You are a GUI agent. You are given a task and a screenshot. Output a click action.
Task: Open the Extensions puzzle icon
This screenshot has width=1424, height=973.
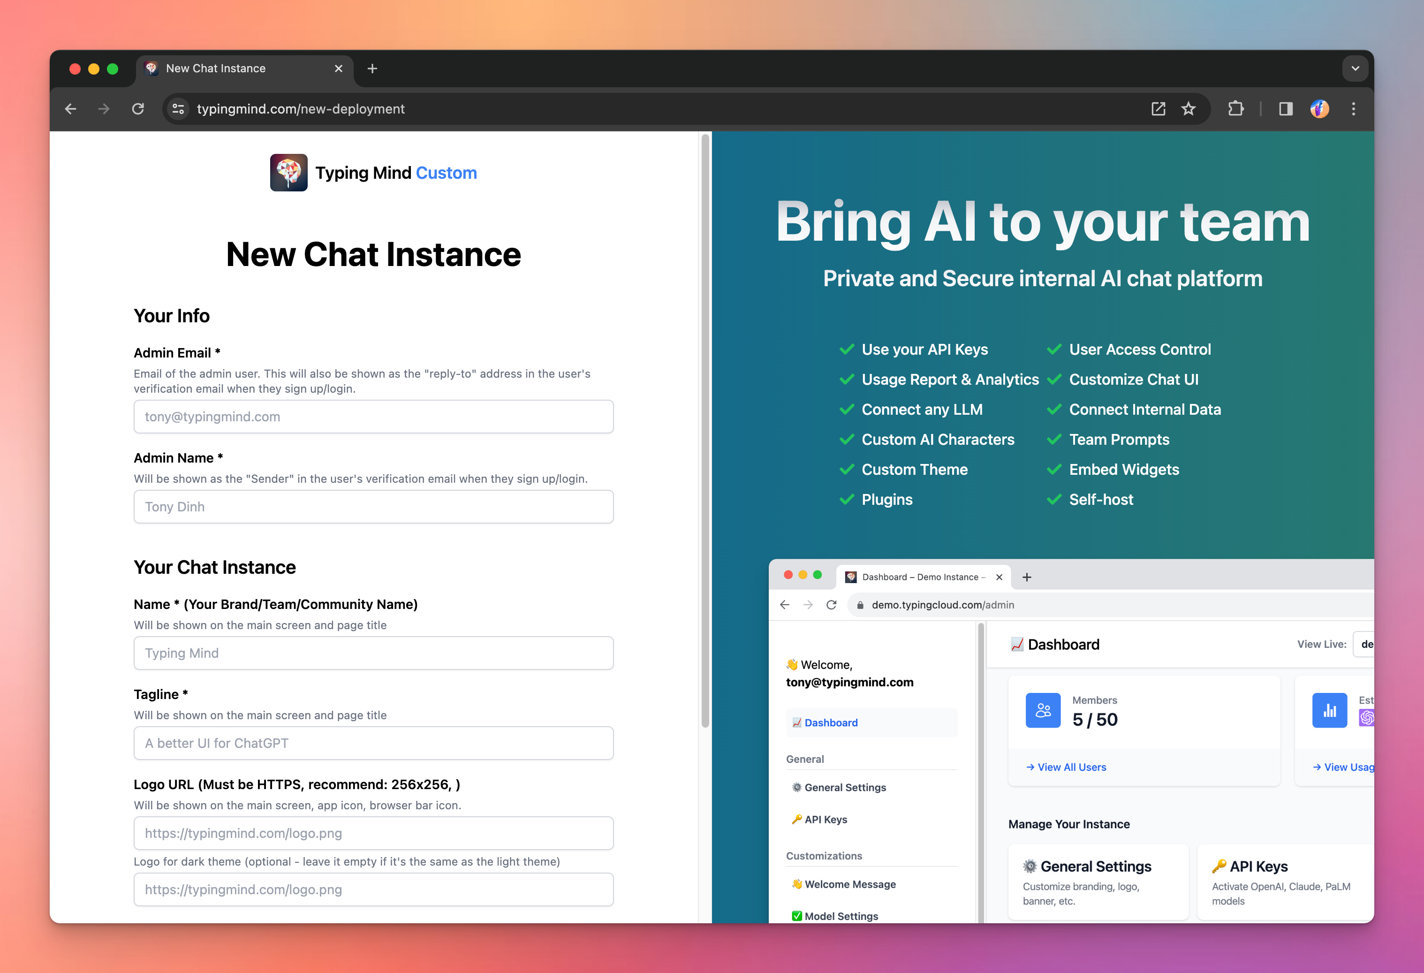coord(1236,109)
